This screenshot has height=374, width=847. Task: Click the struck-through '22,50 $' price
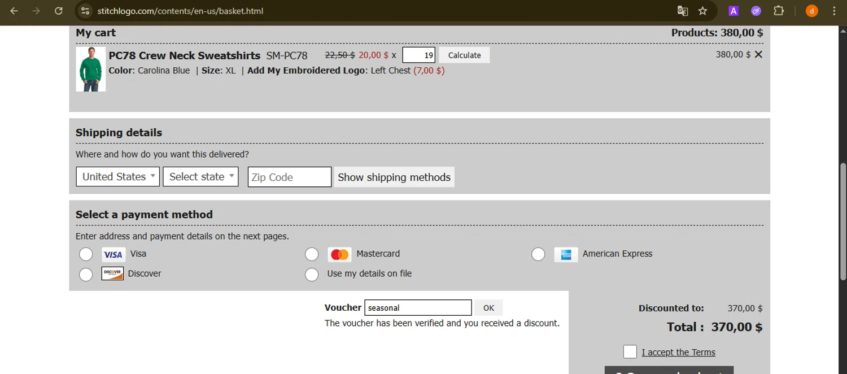[340, 55]
